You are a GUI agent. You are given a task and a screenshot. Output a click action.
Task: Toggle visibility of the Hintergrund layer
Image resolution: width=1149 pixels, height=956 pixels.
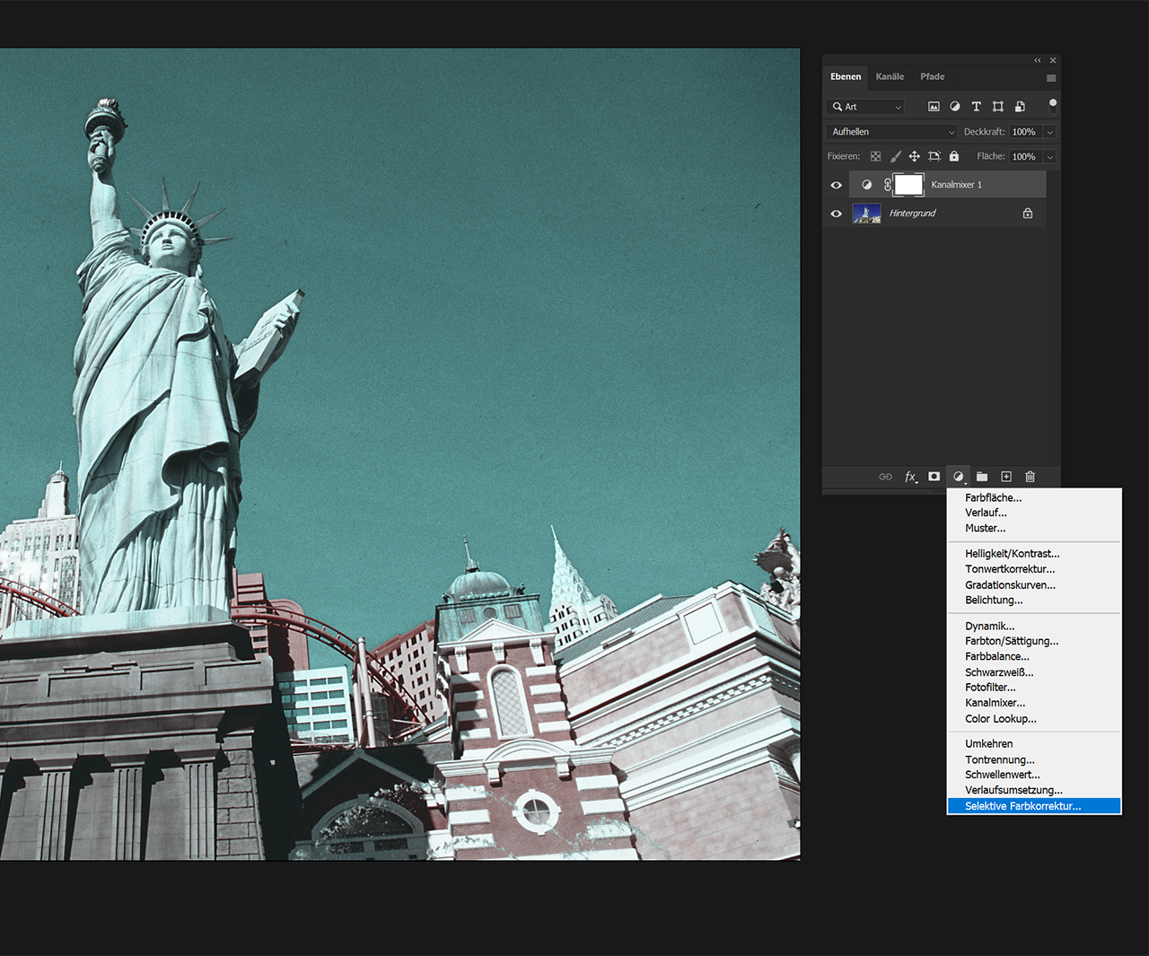(x=836, y=214)
